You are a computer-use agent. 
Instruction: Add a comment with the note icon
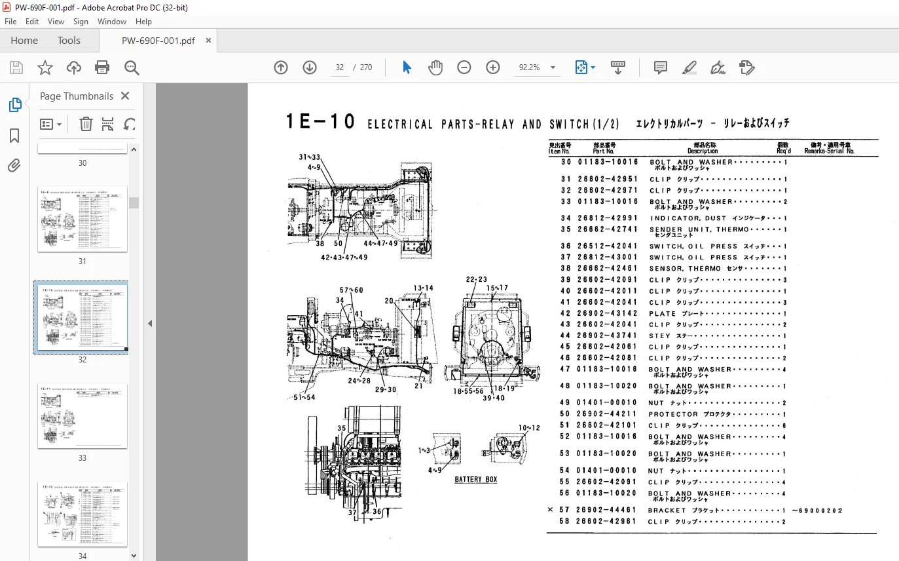pyautogui.click(x=661, y=68)
